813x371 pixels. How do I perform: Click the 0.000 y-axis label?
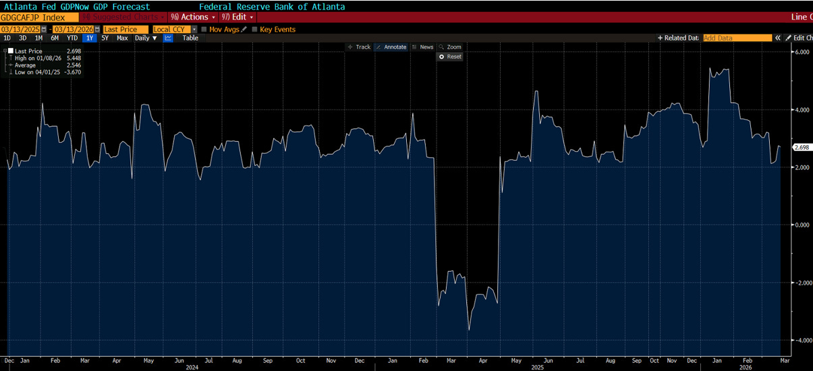coord(802,225)
